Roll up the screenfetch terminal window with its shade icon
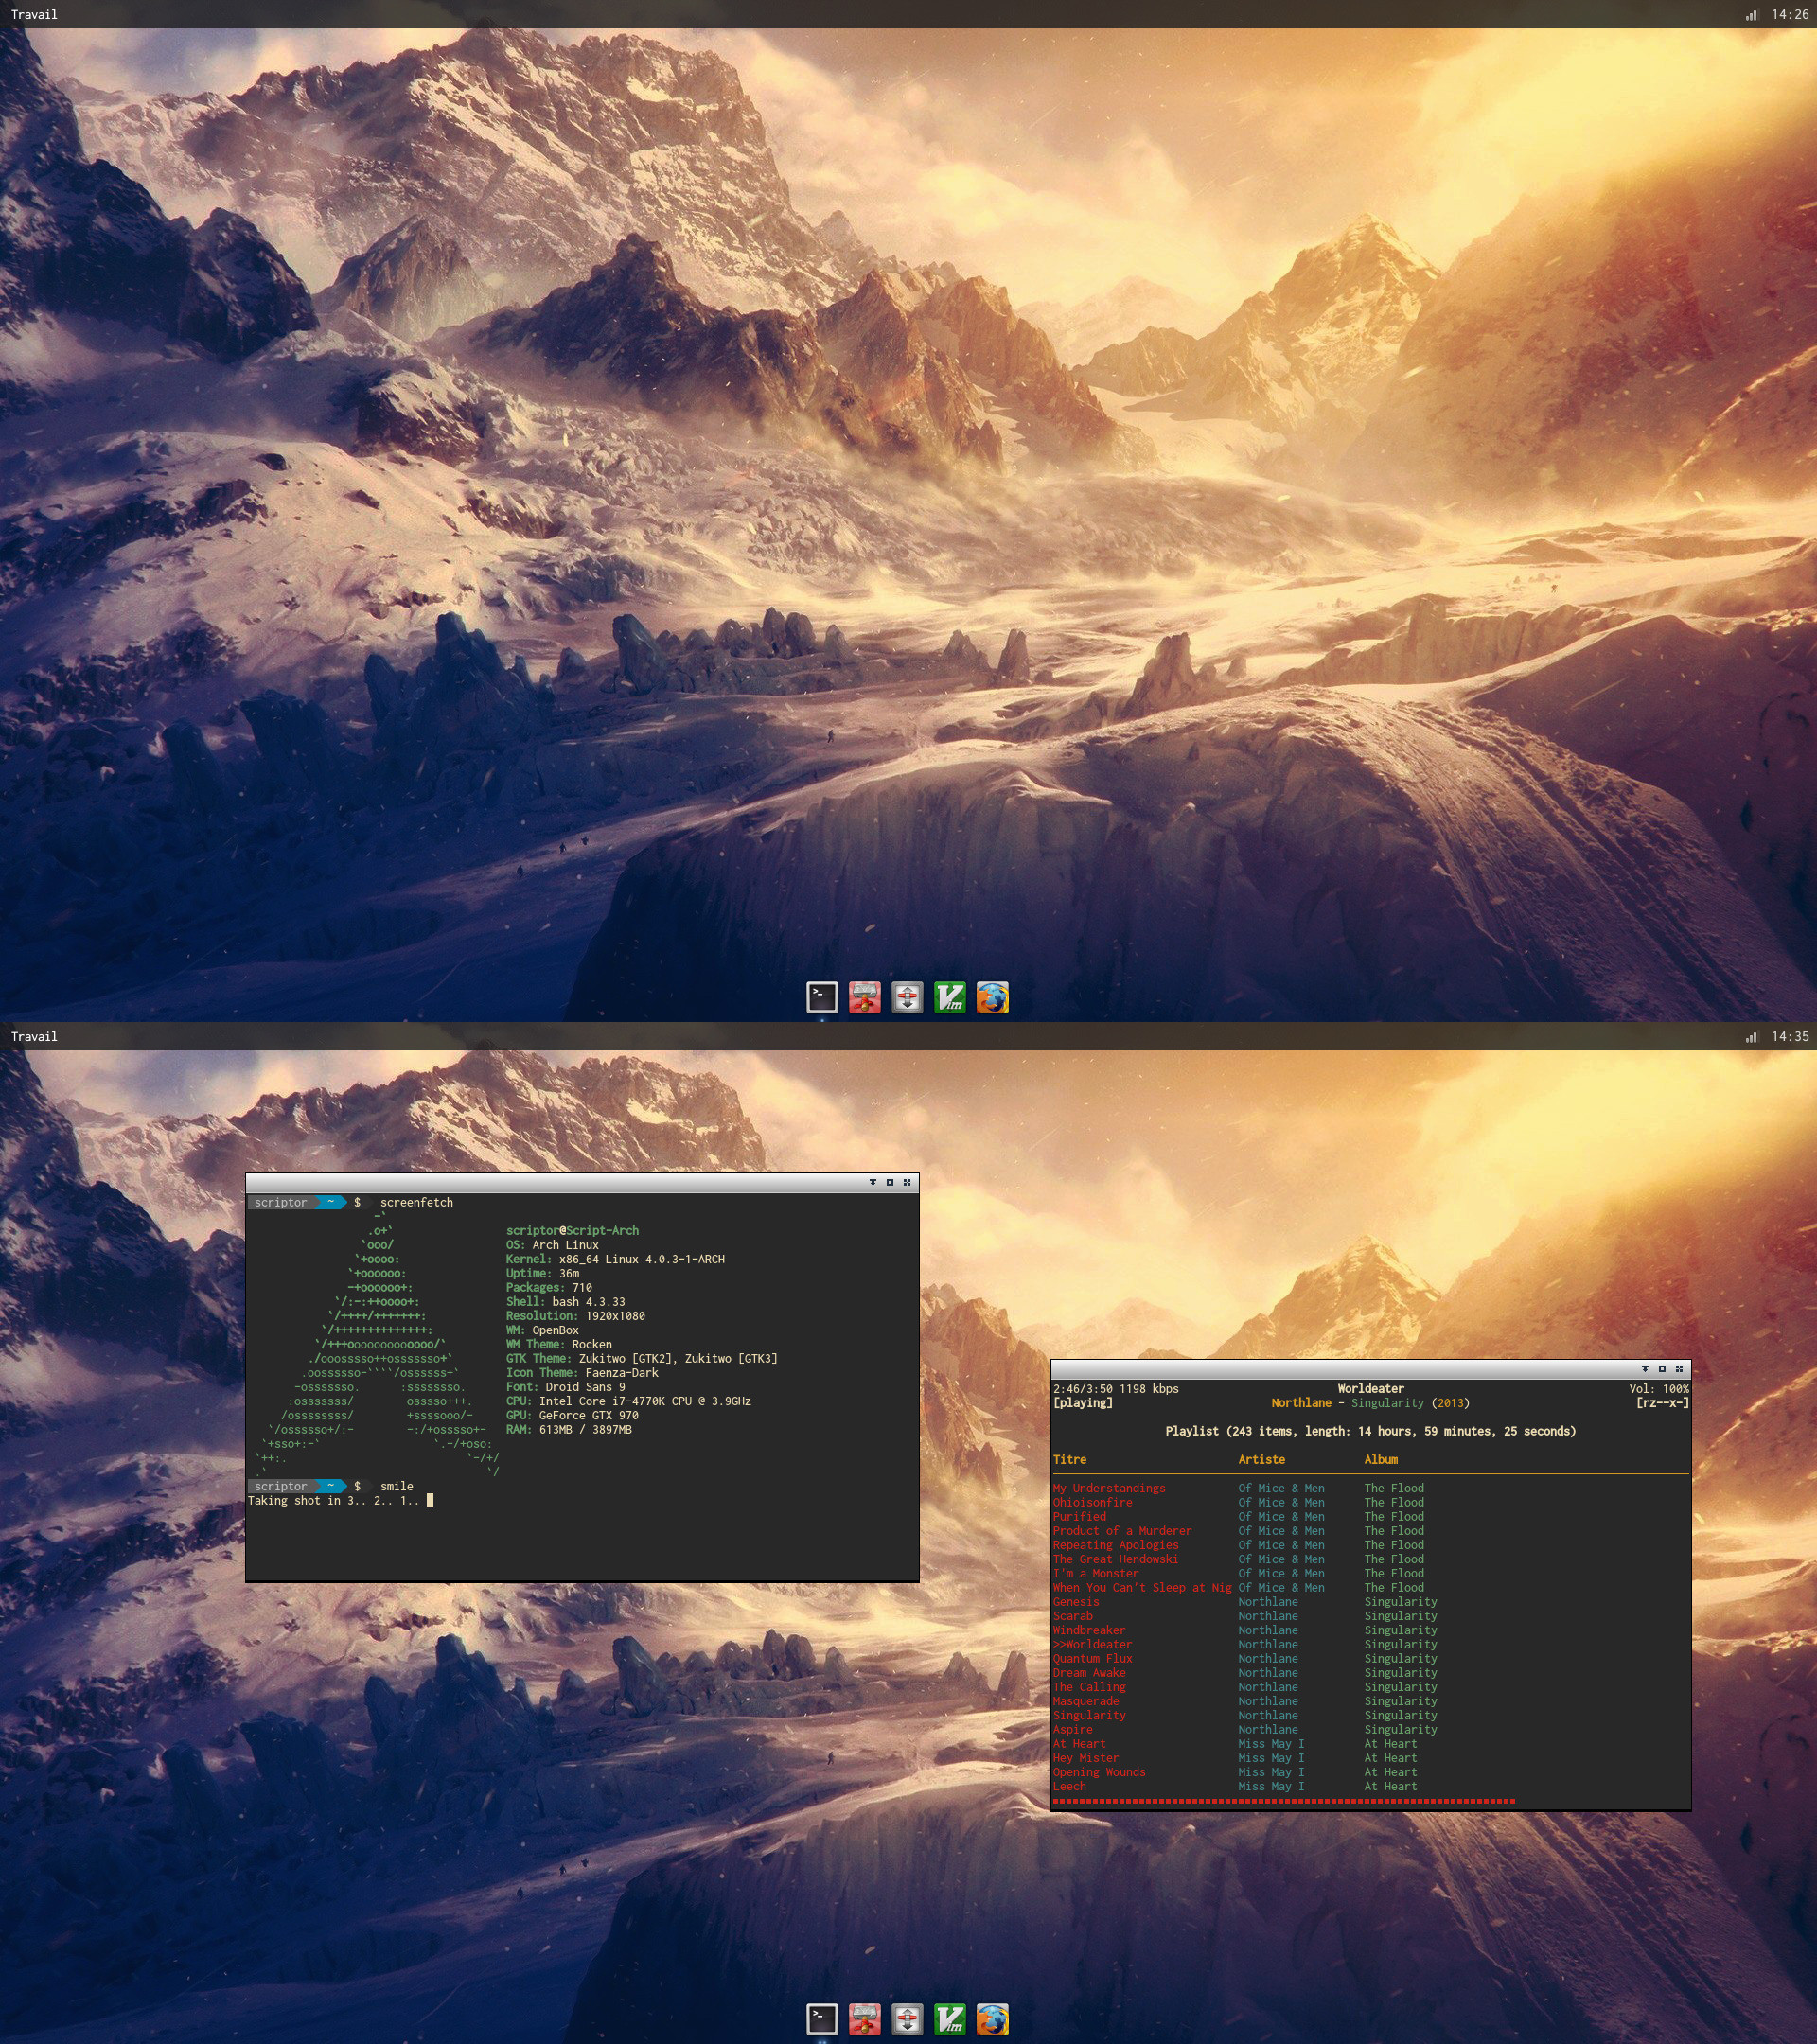1817x2044 pixels. (873, 1182)
